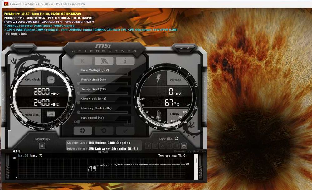Click the FurMark app icon in the title bar
Screen dimensions: 312x190
pyautogui.click(x=6, y=4)
